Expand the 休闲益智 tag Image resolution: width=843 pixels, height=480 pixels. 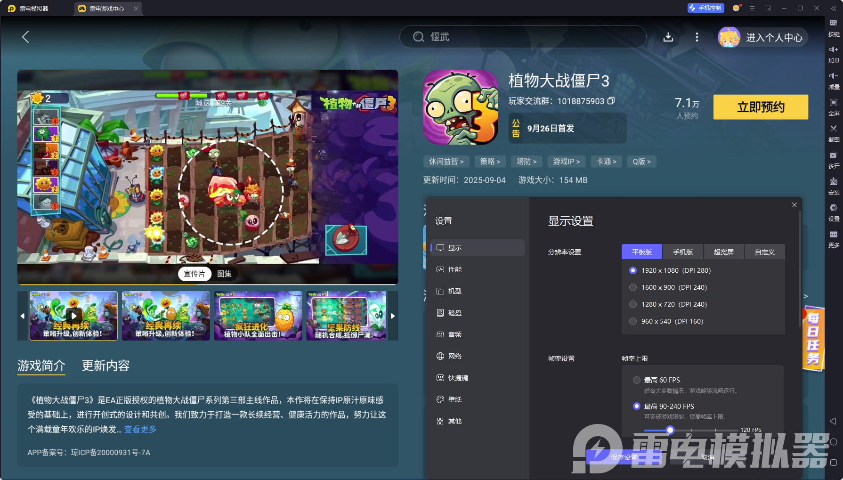point(446,162)
